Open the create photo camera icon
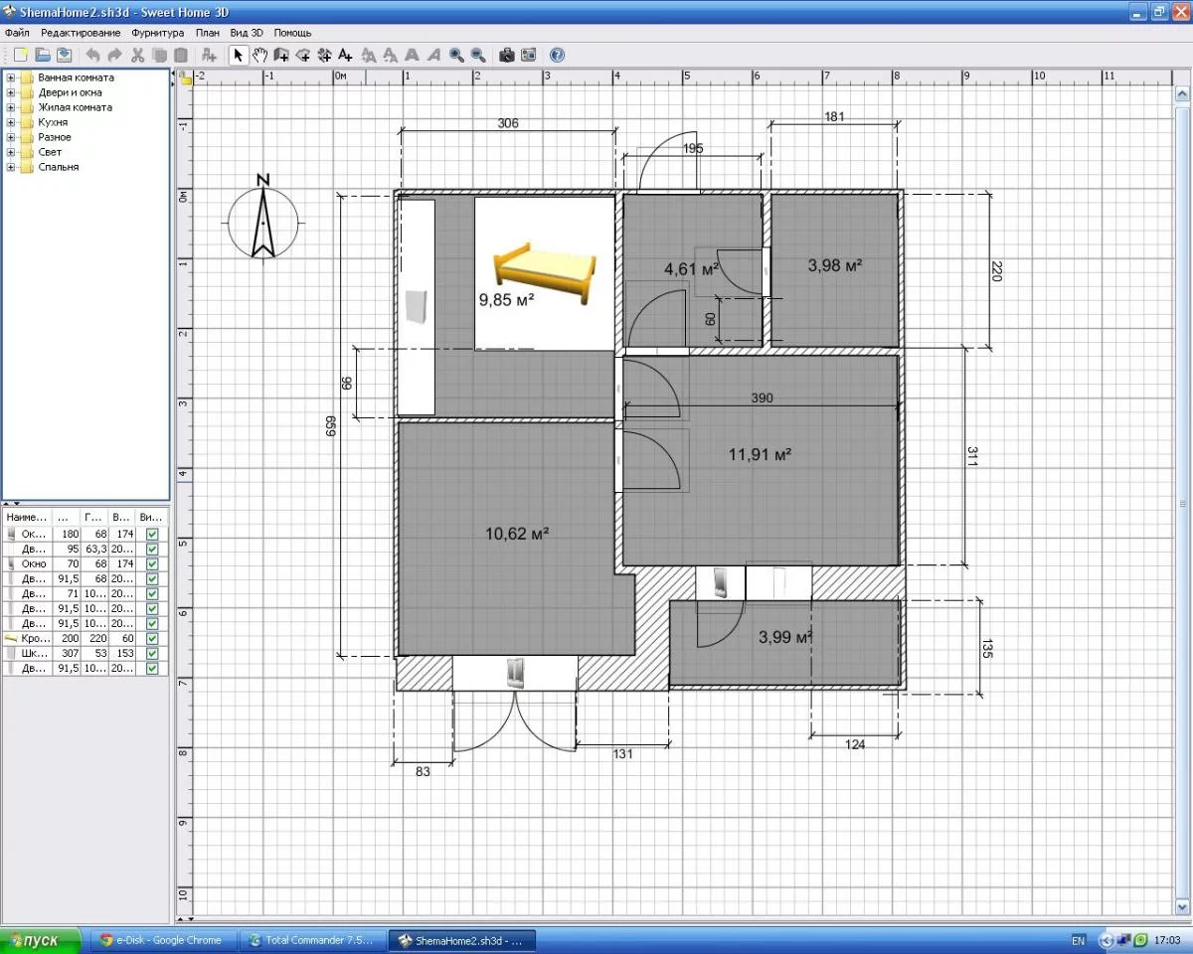1193x954 pixels. point(507,55)
